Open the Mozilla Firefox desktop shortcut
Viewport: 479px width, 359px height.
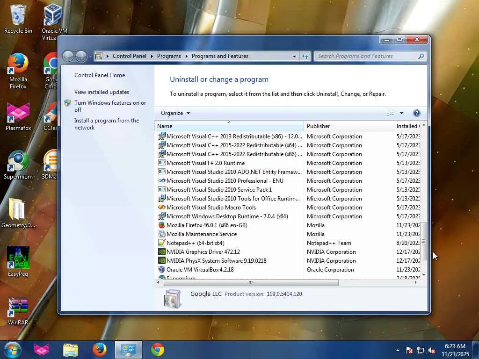click(18, 71)
